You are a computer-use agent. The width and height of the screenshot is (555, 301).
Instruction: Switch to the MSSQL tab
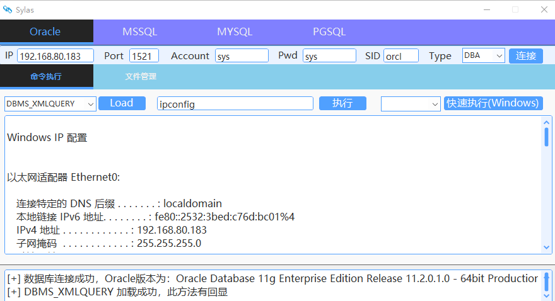click(140, 31)
